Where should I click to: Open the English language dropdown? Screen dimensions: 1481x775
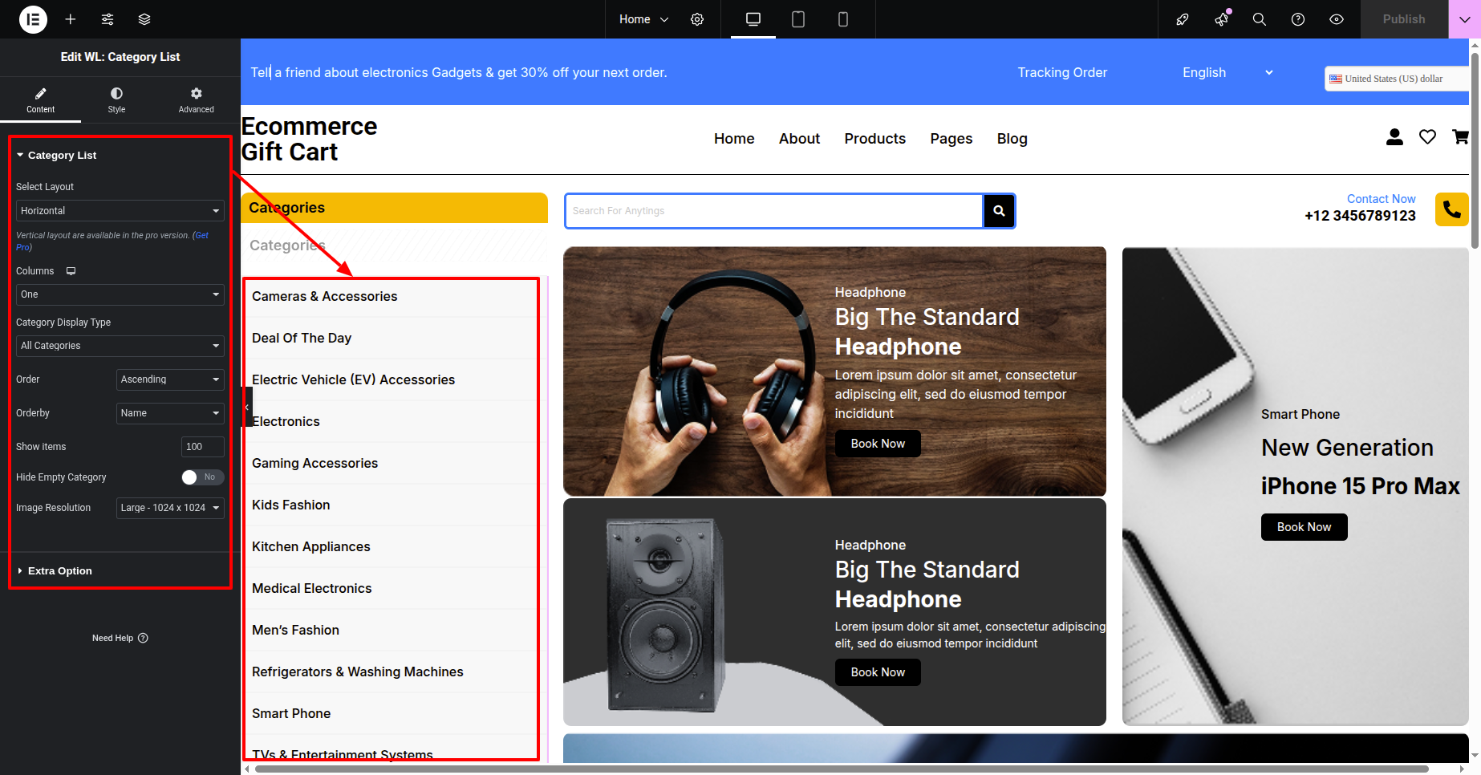1227,72
